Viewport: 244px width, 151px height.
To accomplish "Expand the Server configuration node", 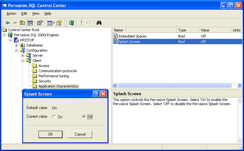I will pos(22,55).
